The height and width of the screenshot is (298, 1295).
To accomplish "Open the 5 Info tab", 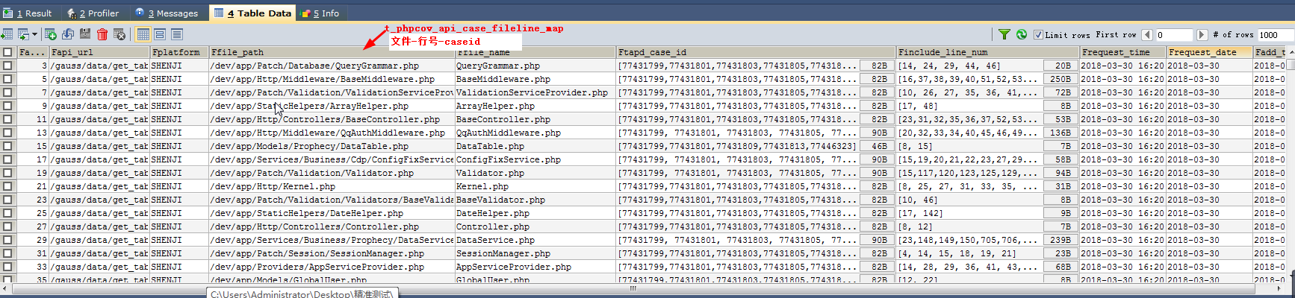I will point(320,13).
